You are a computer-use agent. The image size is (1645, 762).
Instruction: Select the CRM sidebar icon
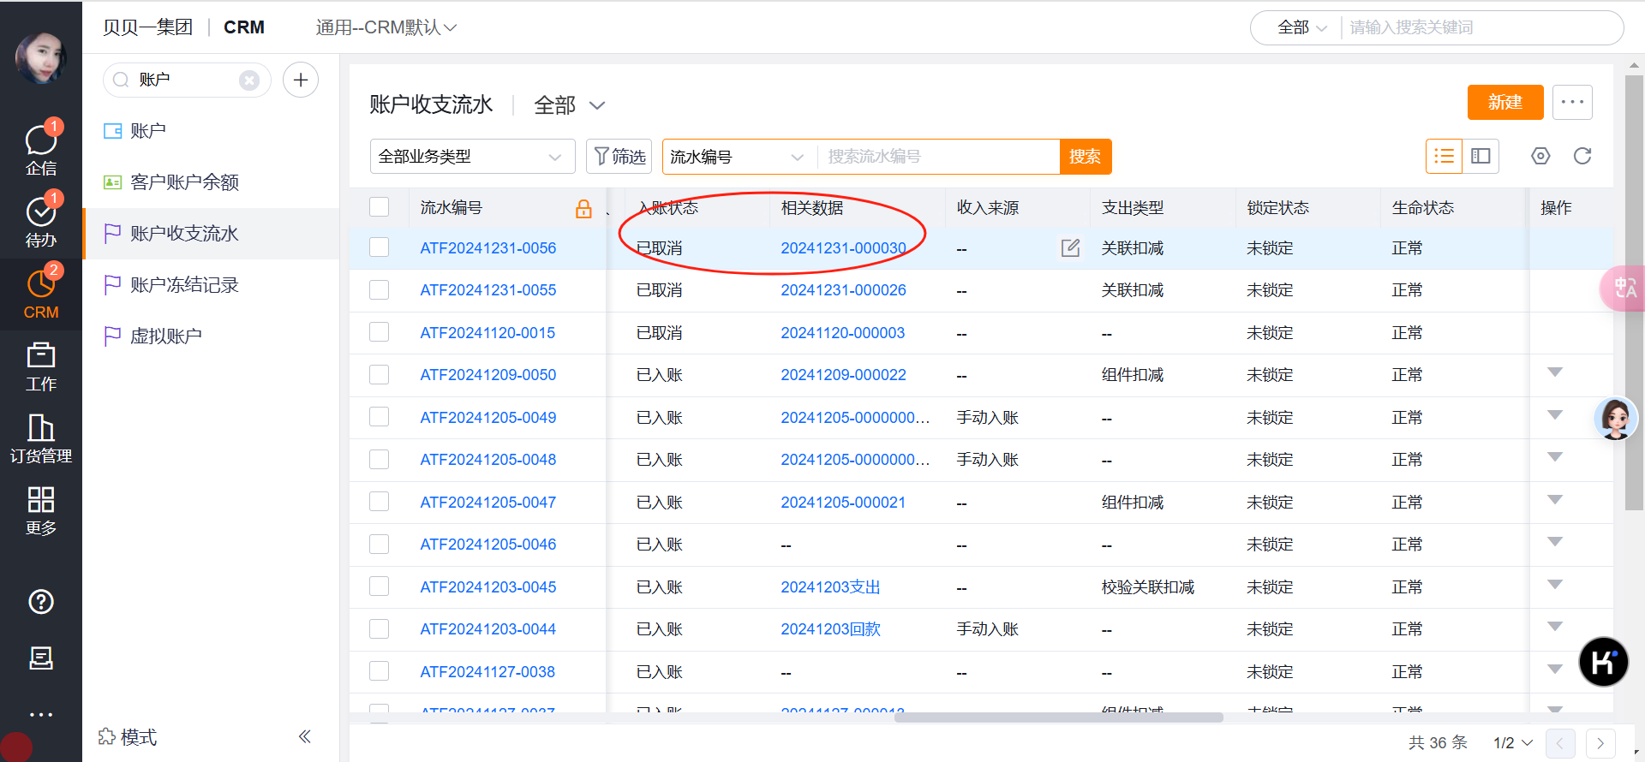coord(41,293)
